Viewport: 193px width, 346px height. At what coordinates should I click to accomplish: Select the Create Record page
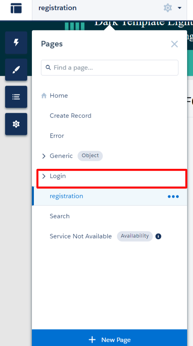pyautogui.click(x=71, y=115)
